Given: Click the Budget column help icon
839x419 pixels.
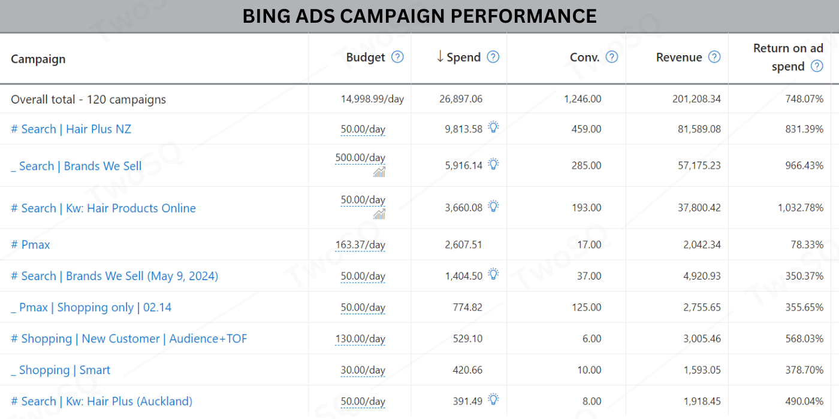Looking at the screenshot, I should pos(397,57).
